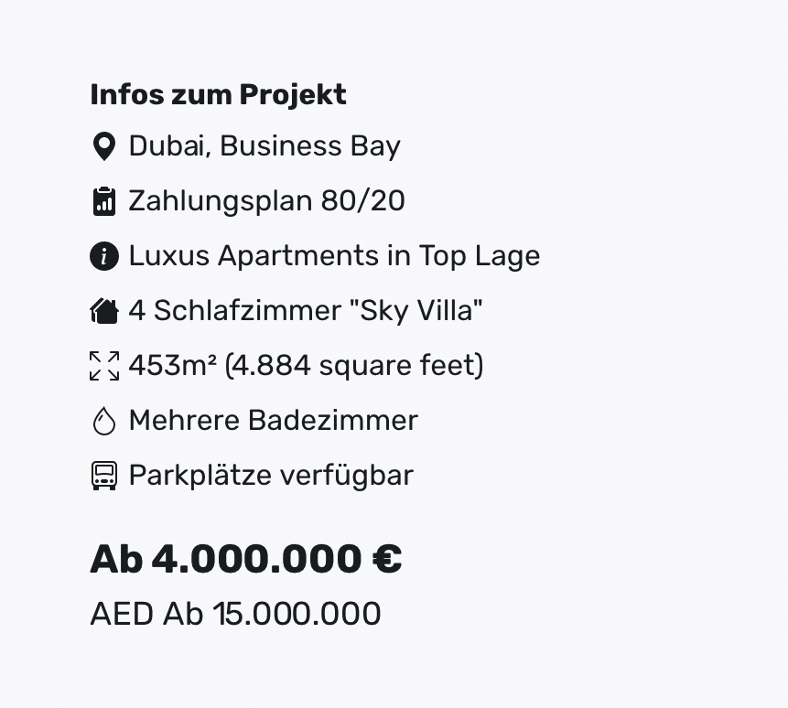
Task: Click the water drop bathroom icon
Action: click(x=104, y=420)
